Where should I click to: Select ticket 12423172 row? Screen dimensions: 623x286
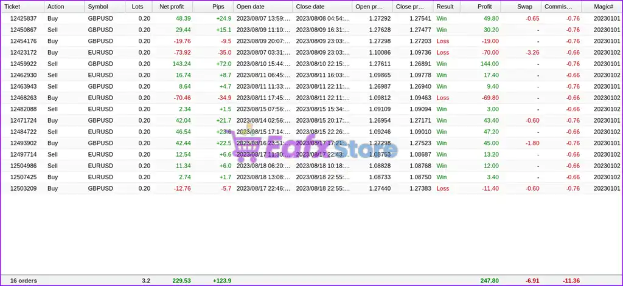(311, 52)
